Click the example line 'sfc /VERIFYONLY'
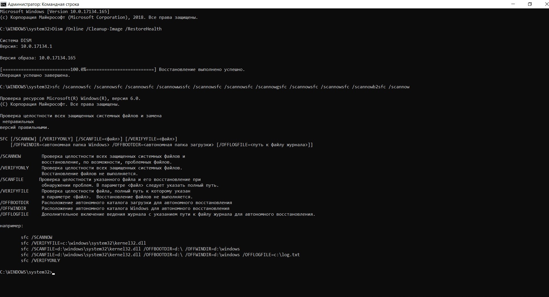The width and height of the screenshot is (549, 297). click(x=41, y=261)
